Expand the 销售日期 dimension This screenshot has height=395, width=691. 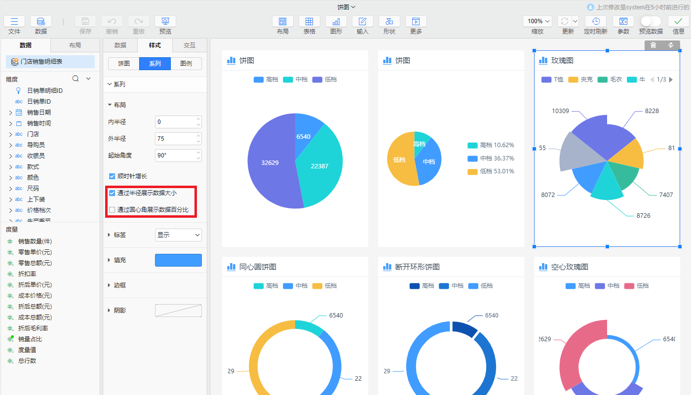(x=10, y=113)
